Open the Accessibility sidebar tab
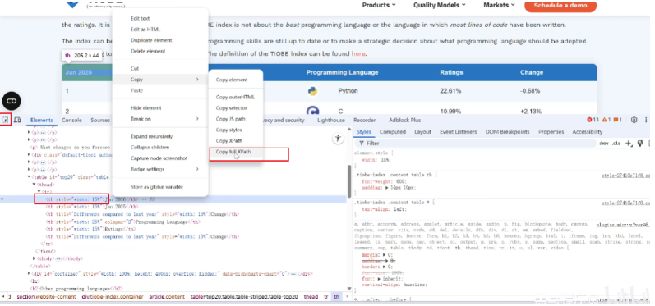Viewport: 655px width, 306px height. point(588,132)
